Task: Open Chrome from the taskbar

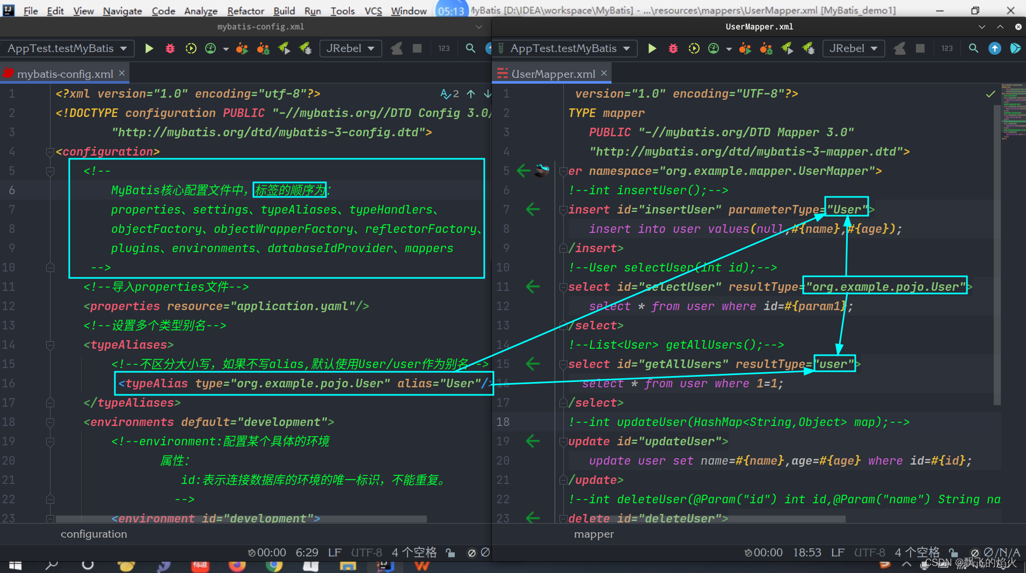Action: tap(274, 566)
